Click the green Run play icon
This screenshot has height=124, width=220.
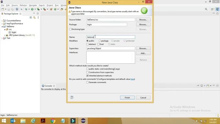tap(32, 9)
